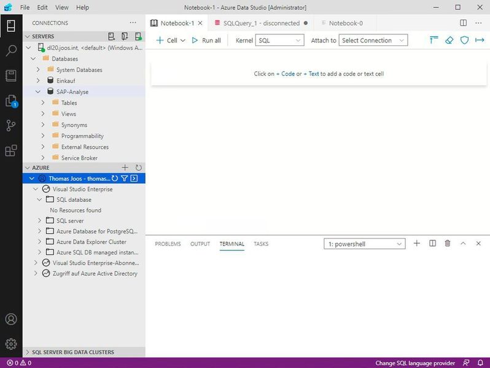The image size is (490, 368).
Task: Filter subscriptions for Thomas Joos account
Action: (x=125, y=178)
